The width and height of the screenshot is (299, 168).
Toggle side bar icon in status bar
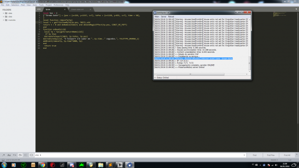point(3,160)
